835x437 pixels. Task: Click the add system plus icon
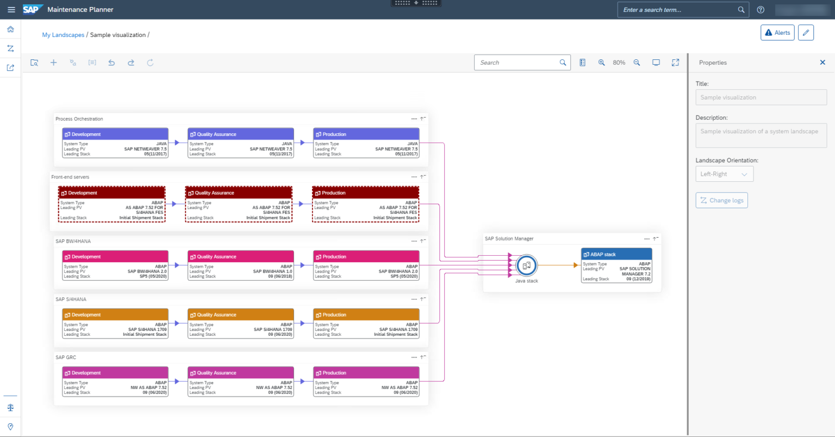53,62
